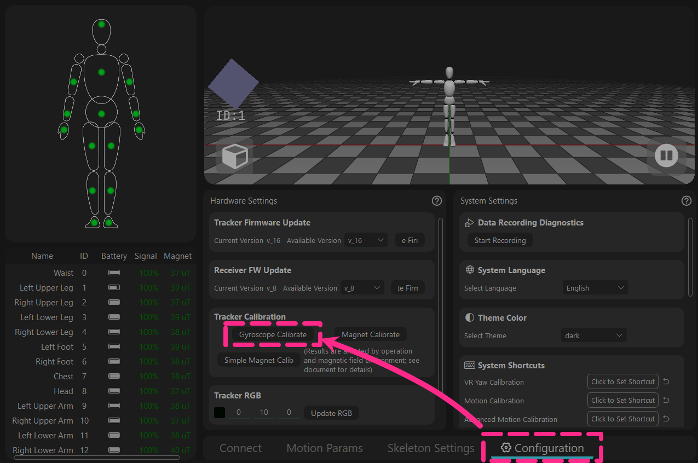The height and width of the screenshot is (463, 698).
Task: Click the Name column header in the tracker table
Action: click(x=42, y=256)
